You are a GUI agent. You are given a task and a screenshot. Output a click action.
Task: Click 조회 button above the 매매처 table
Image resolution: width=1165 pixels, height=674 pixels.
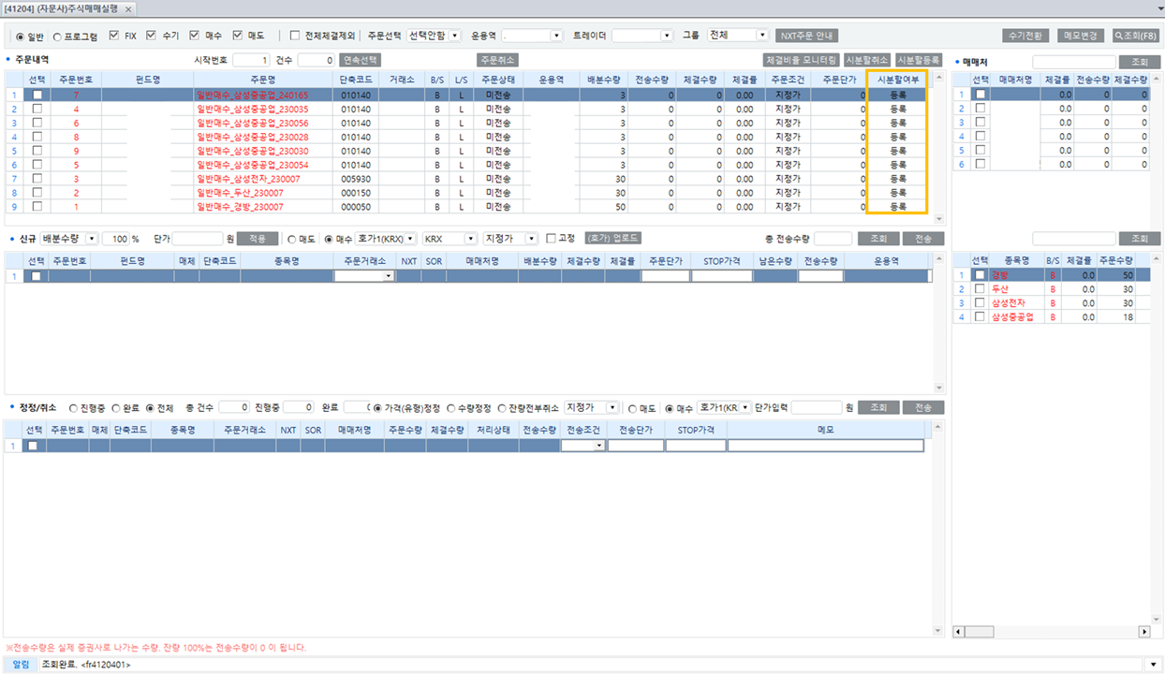pyautogui.click(x=1140, y=61)
